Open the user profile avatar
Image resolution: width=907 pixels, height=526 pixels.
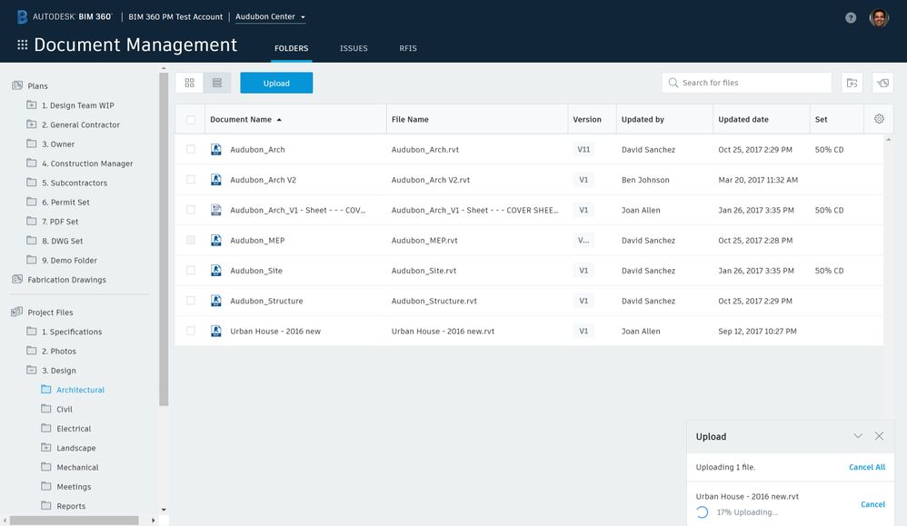coord(879,17)
